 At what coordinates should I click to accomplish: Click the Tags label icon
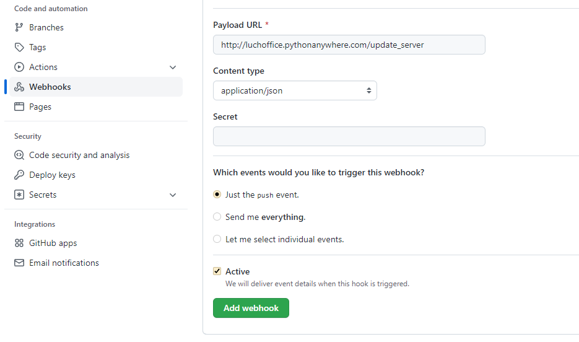pos(19,47)
